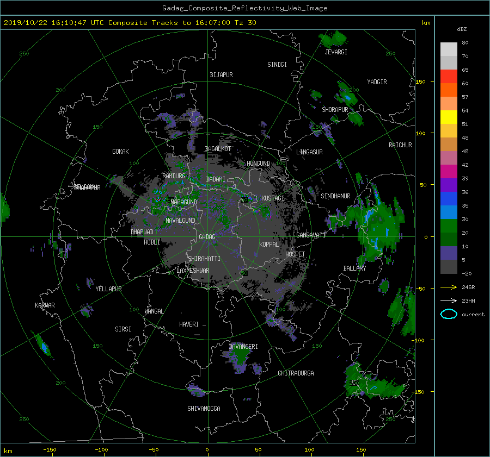Click the KUSTAGI city label
Image resolution: width=490 pixels, height=457 pixels.
[273, 198]
